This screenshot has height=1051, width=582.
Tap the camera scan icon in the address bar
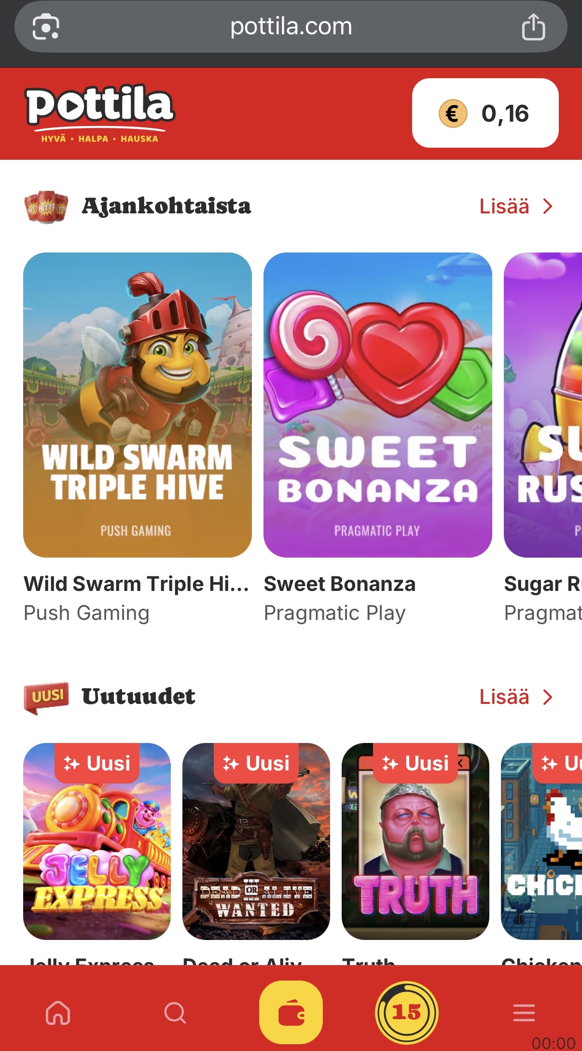click(x=46, y=27)
